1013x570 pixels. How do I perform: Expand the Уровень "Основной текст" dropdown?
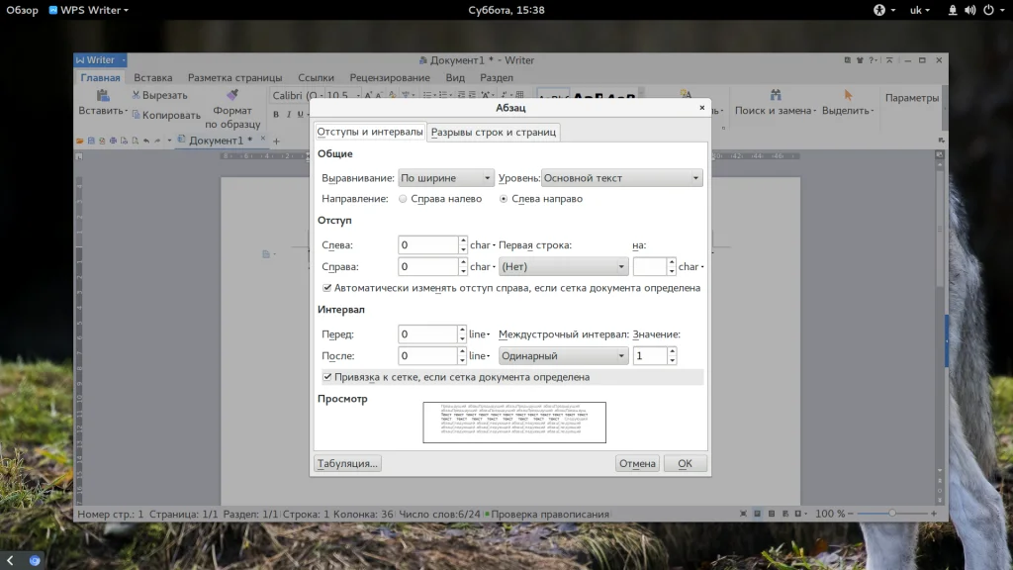(x=621, y=178)
